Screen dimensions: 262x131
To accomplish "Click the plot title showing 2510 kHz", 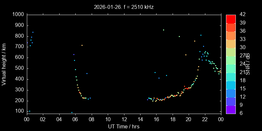I will (x=123, y=7).
